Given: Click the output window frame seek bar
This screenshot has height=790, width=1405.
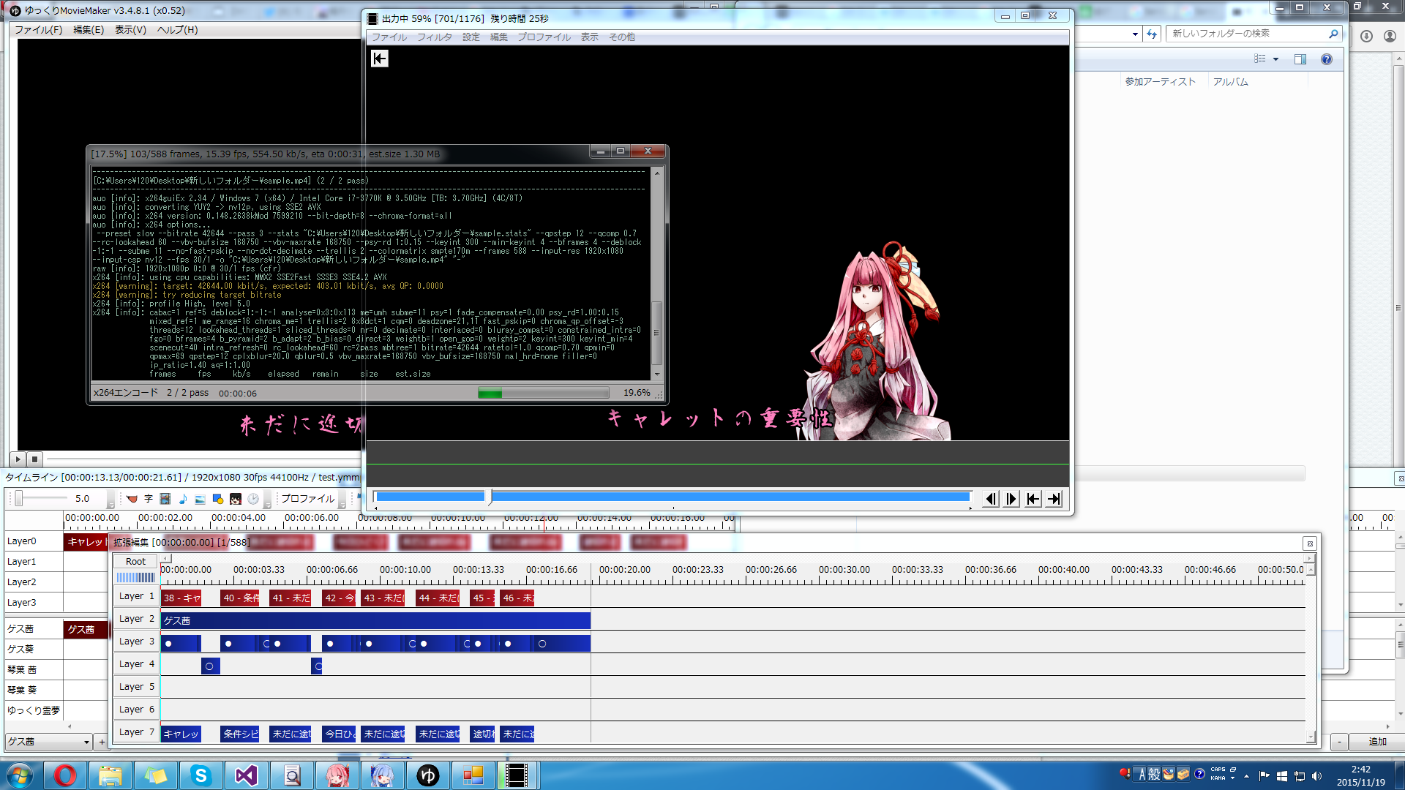Looking at the screenshot, I should coord(672,497).
